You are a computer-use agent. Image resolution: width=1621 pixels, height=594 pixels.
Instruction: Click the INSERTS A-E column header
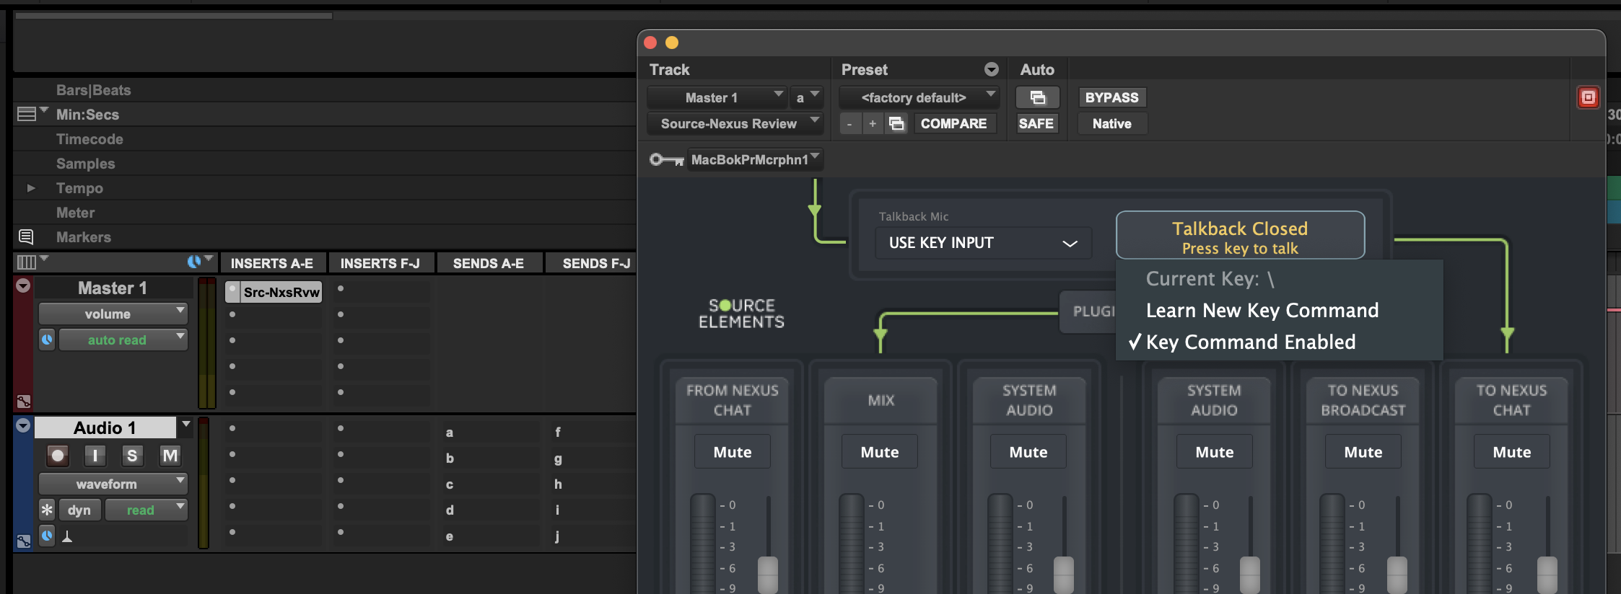(272, 264)
